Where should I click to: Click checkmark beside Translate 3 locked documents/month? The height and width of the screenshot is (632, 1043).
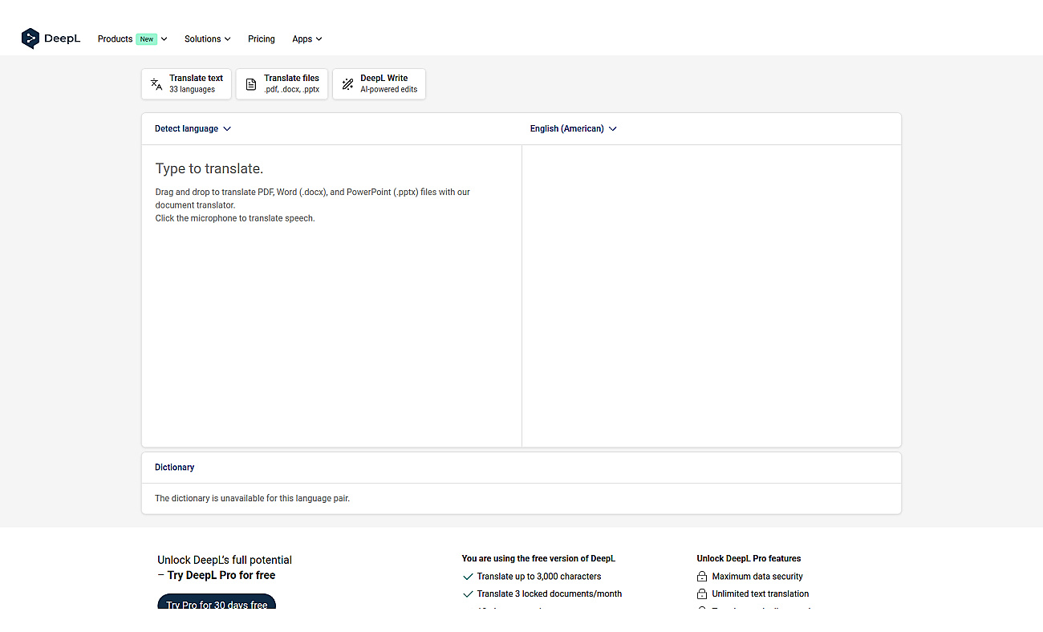point(468,594)
